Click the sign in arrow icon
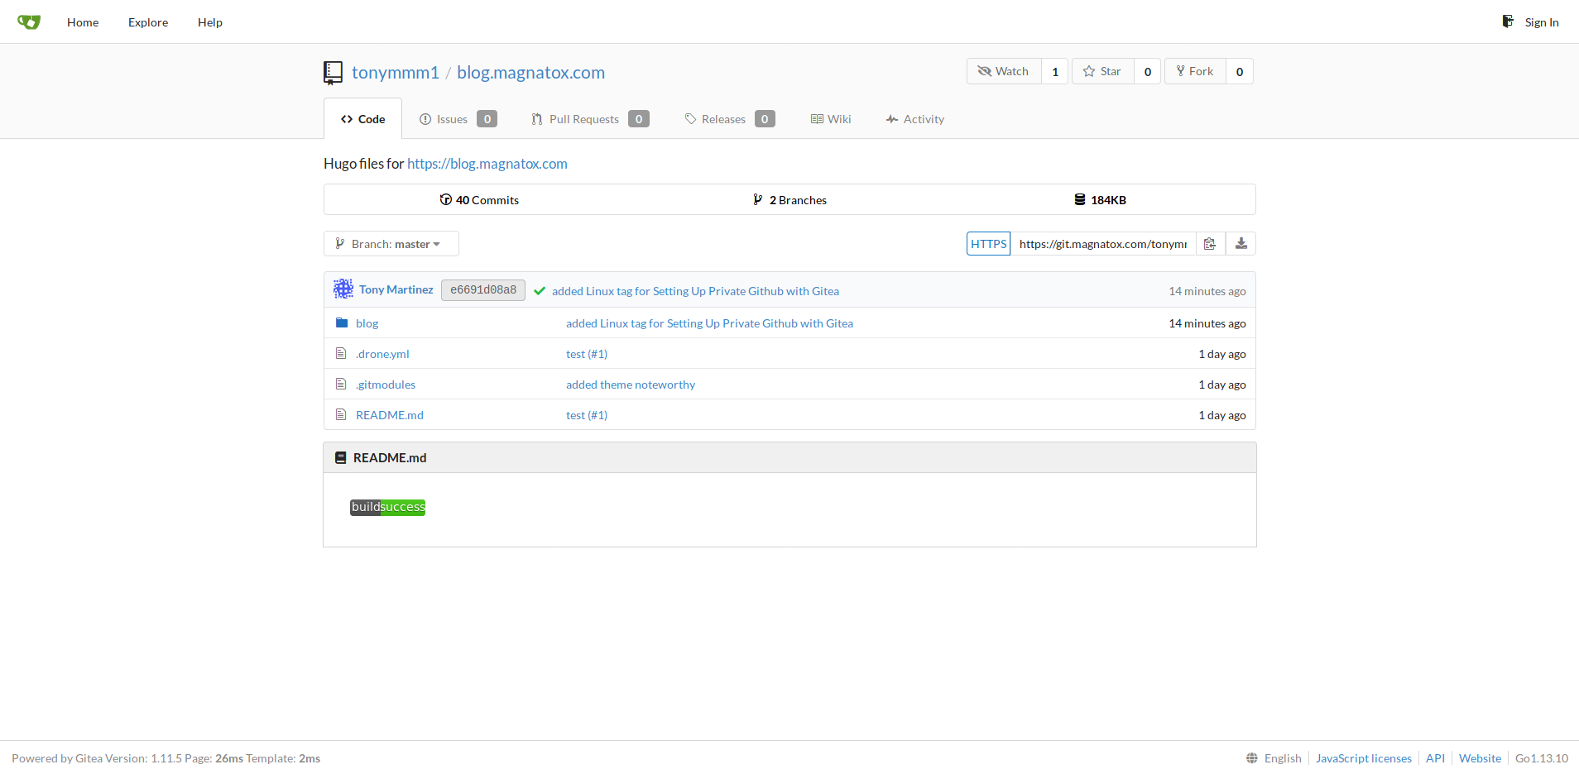 tap(1508, 21)
